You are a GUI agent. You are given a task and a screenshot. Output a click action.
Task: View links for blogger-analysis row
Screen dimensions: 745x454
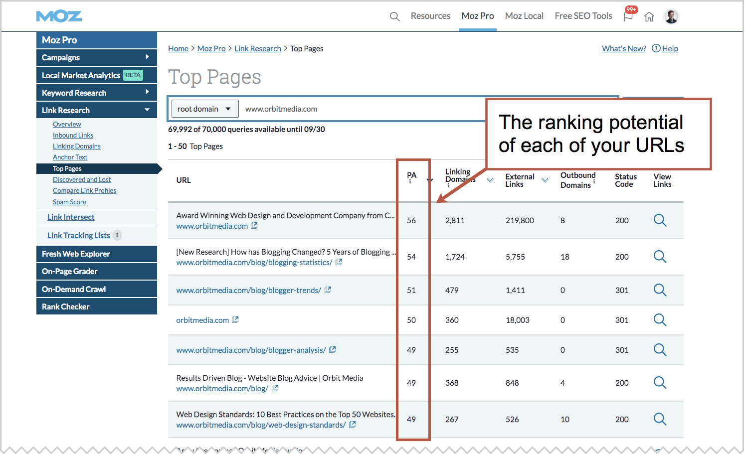(x=660, y=350)
